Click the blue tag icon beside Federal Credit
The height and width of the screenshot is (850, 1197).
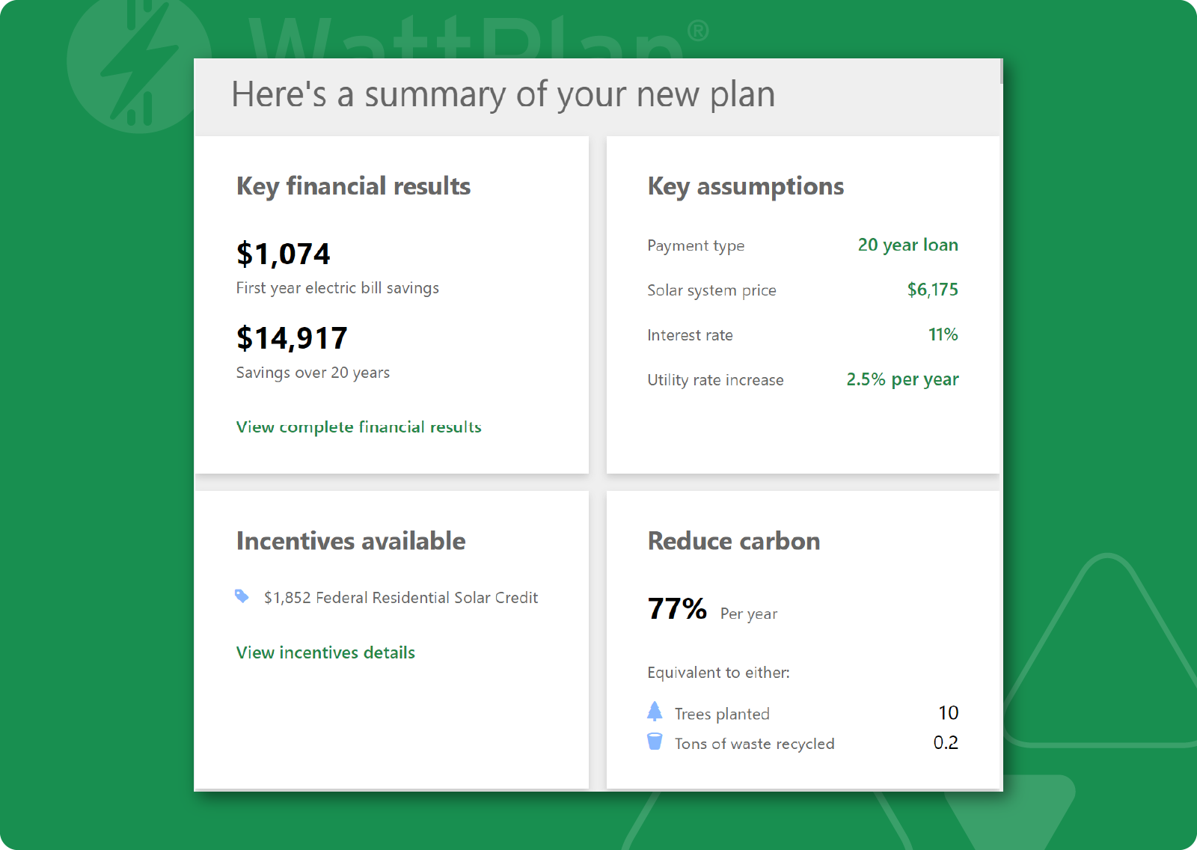click(242, 596)
